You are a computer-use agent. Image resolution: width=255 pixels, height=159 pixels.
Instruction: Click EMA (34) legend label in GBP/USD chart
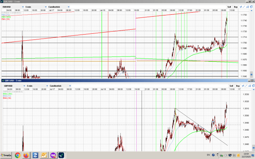coord(7,98)
